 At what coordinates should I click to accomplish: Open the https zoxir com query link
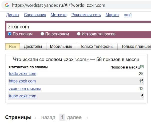[x=22, y=81]
